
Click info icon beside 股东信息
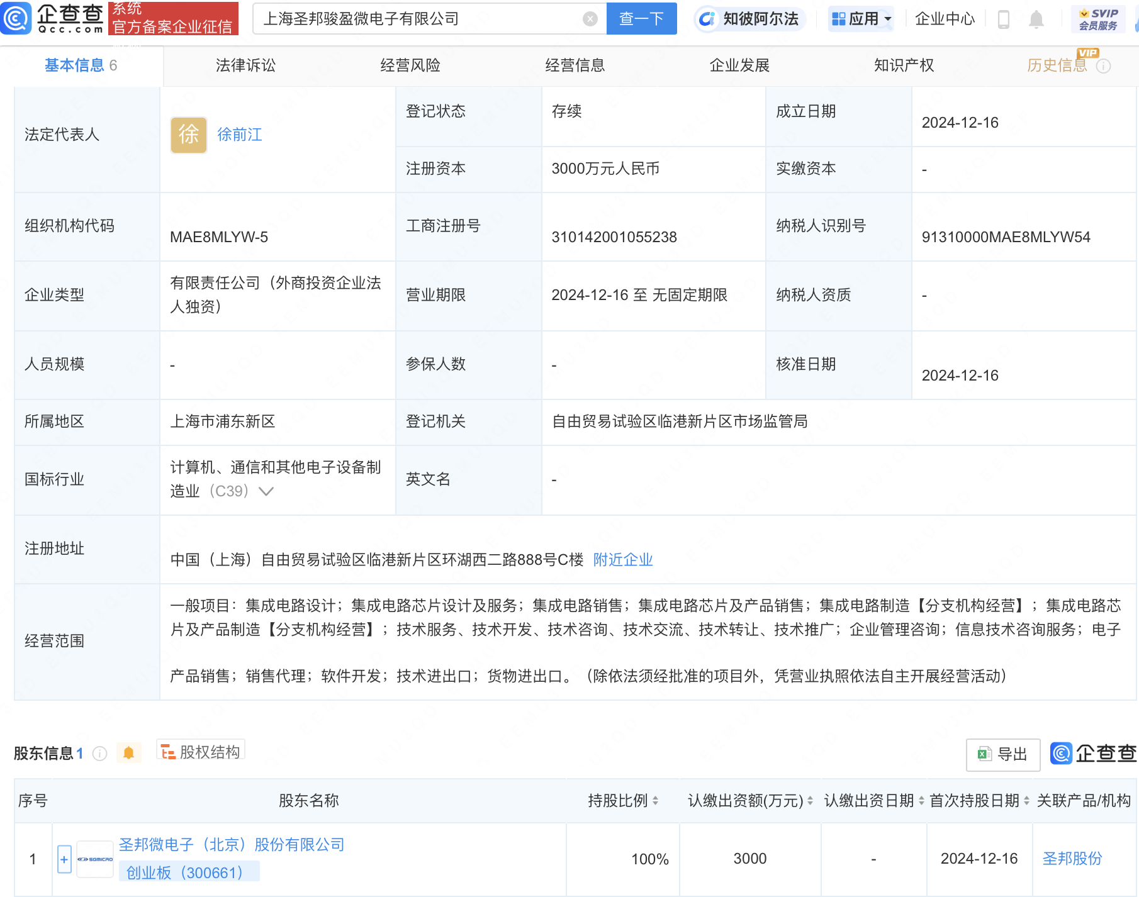click(x=99, y=753)
